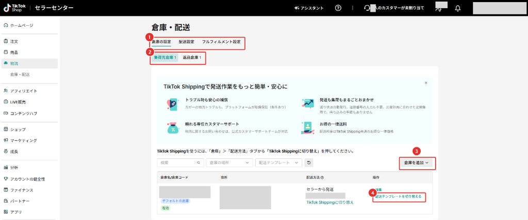
Task: Click the パートナー handshake icon
Action: (6, 201)
